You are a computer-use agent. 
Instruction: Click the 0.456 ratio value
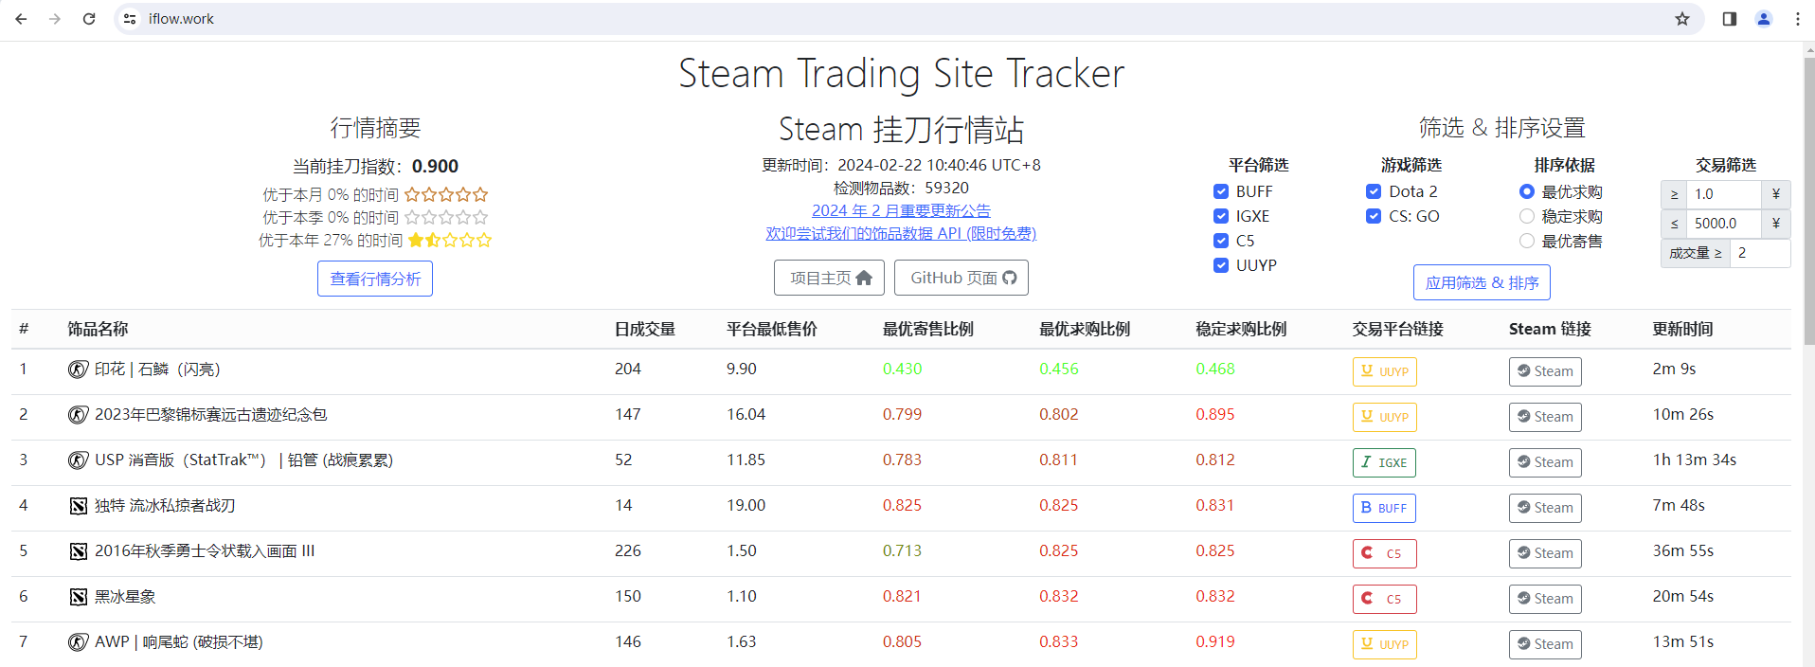click(1059, 370)
